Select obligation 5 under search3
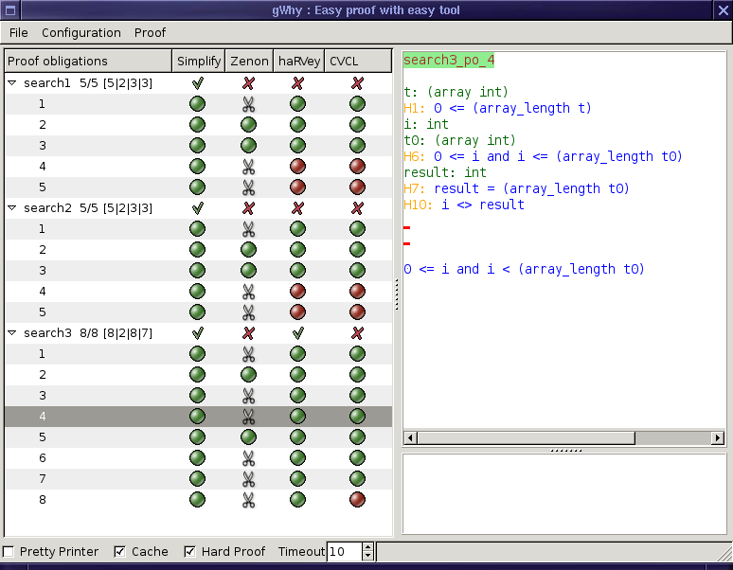 point(198,436)
